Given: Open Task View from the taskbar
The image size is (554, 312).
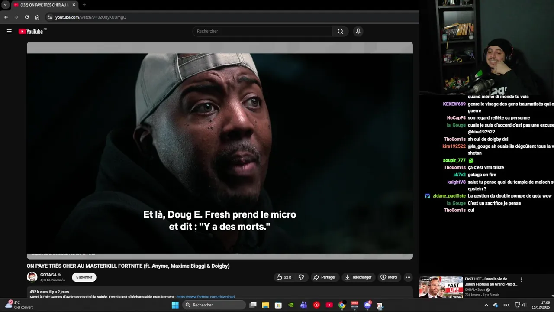Looking at the screenshot, I should (x=253, y=305).
